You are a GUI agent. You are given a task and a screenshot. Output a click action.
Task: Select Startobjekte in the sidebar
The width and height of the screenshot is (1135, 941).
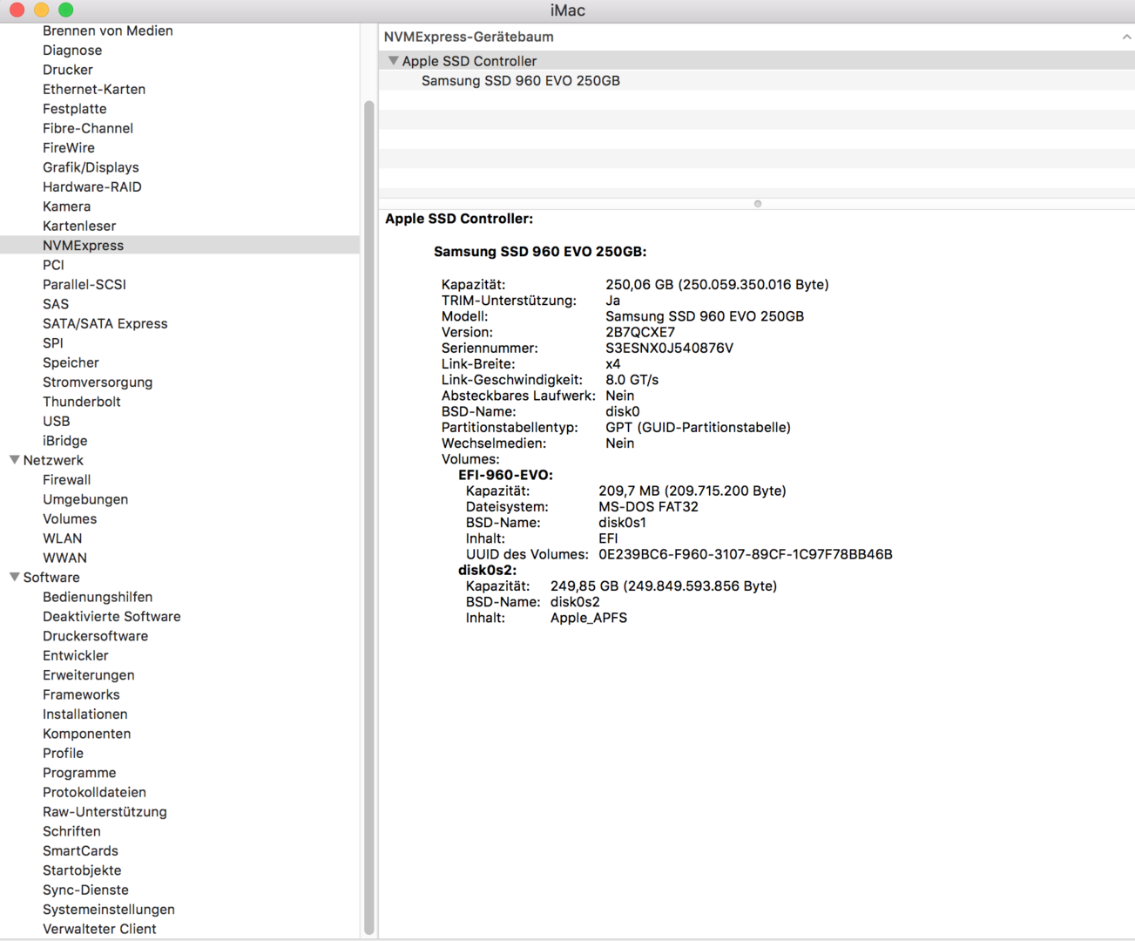[x=82, y=870]
